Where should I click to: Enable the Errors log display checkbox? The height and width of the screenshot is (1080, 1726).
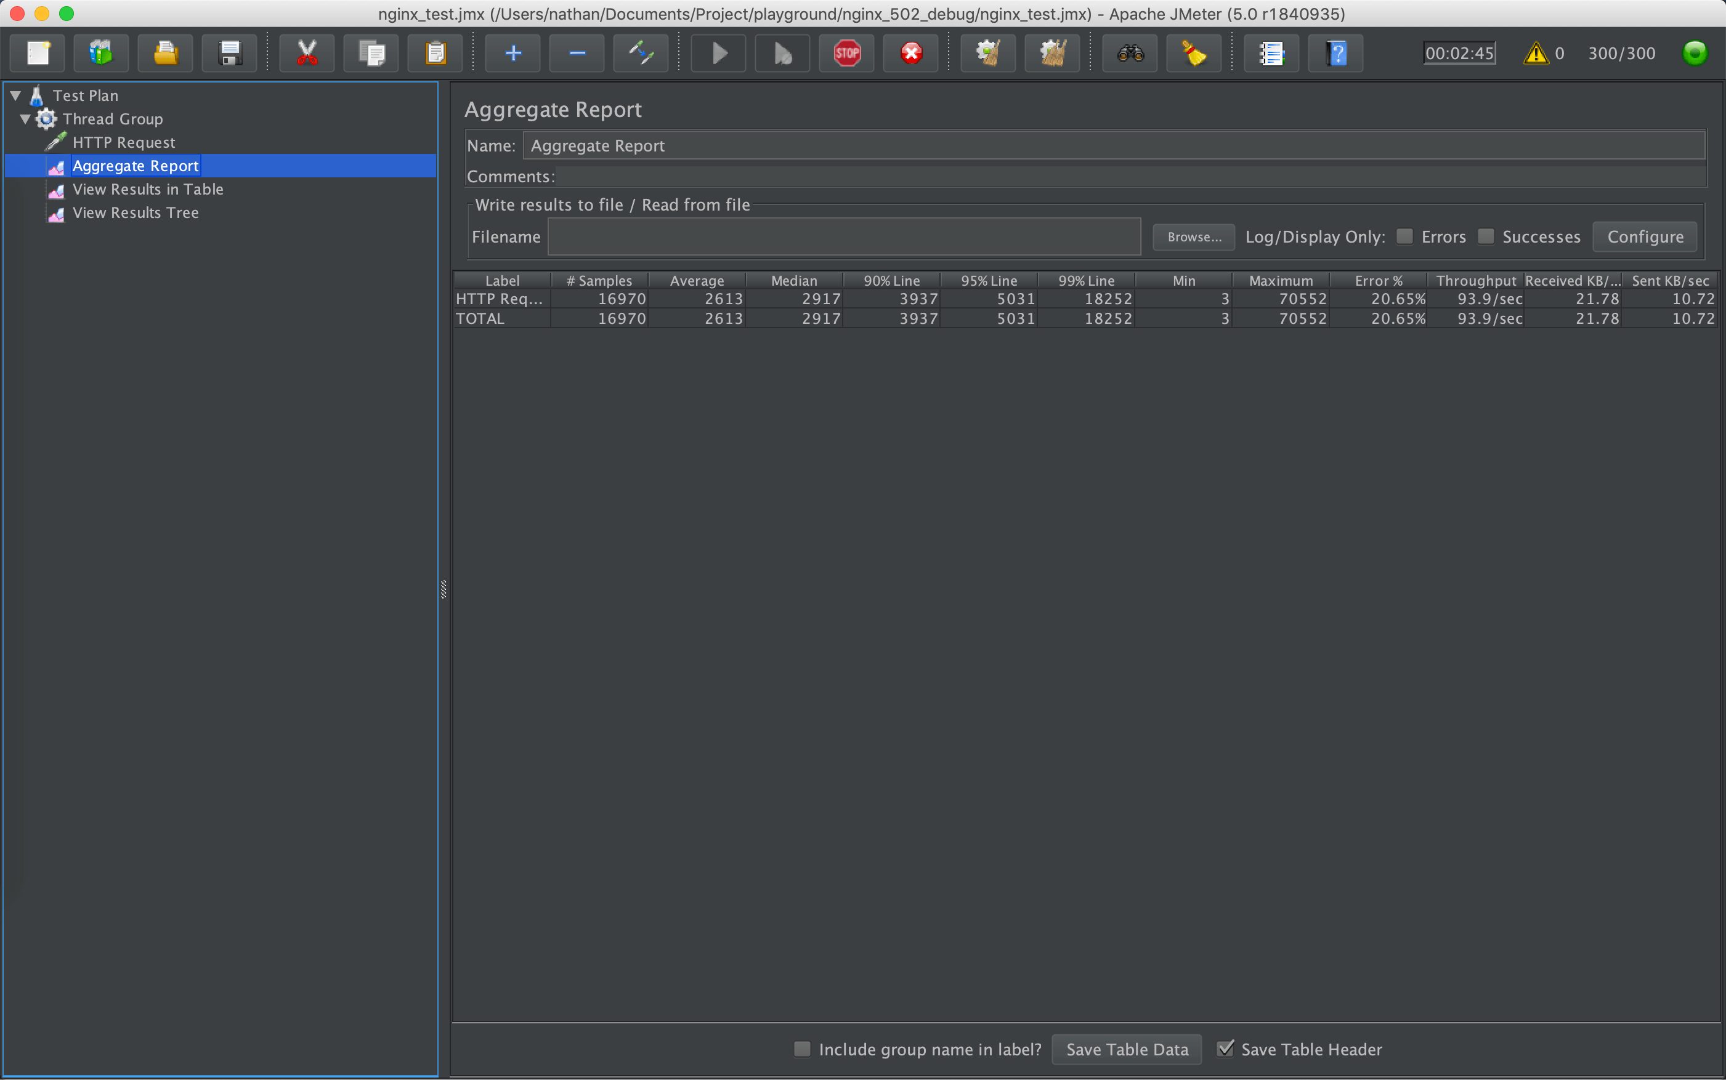click(x=1404, y=236)
